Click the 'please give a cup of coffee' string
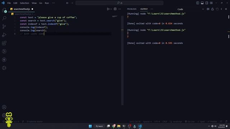Viewport: 230px width, 129px height. 56,18
